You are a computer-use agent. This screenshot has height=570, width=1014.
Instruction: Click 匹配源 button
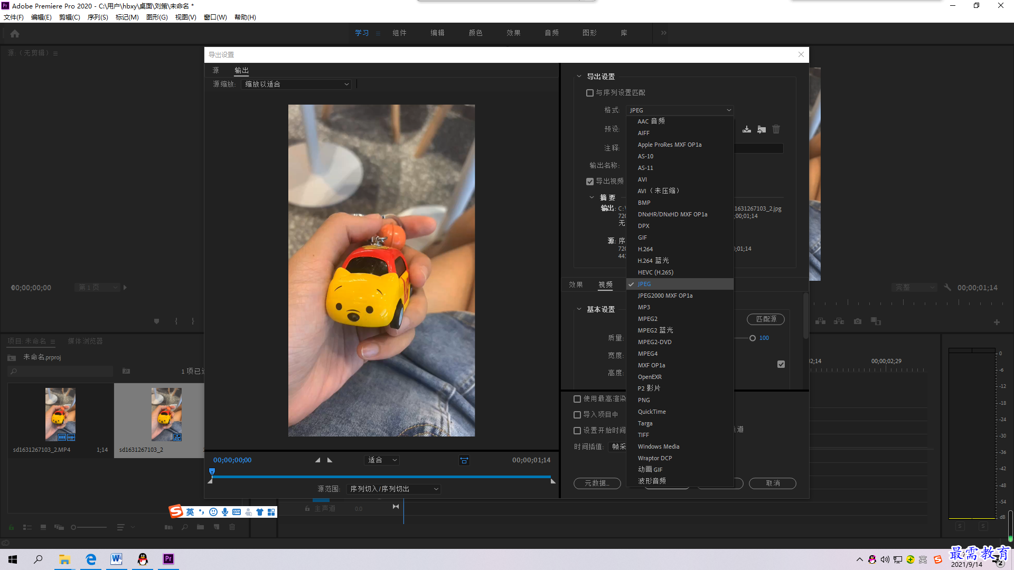click(x=766, y=319)
